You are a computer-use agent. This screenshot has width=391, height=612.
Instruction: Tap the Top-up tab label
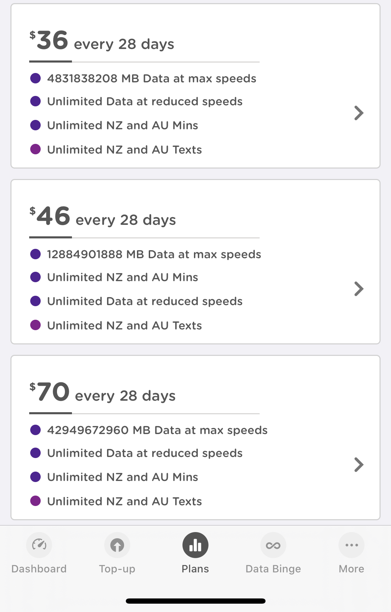point(117,569)
